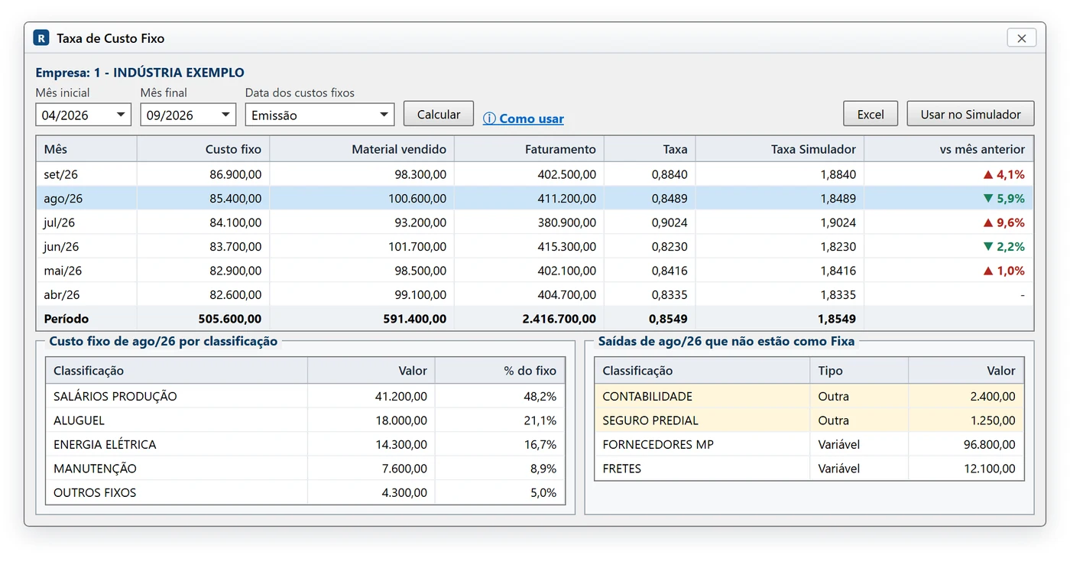Select the ENERGIA ELÉTRICA row
The width and height of the screenshot is (1070, 568).
(x=305, y=444)
